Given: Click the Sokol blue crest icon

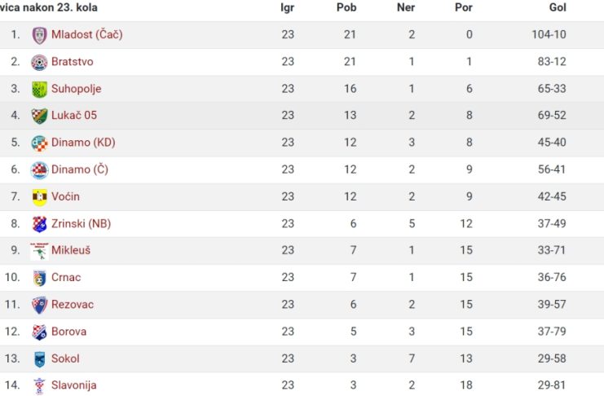Looking at the screenshot, I should pyautogui.click(x=39, y=359).
